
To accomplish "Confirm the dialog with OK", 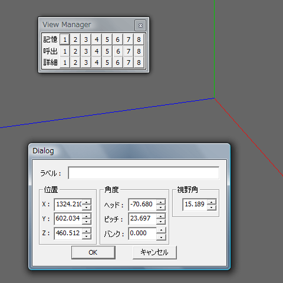I will [93, 252].
